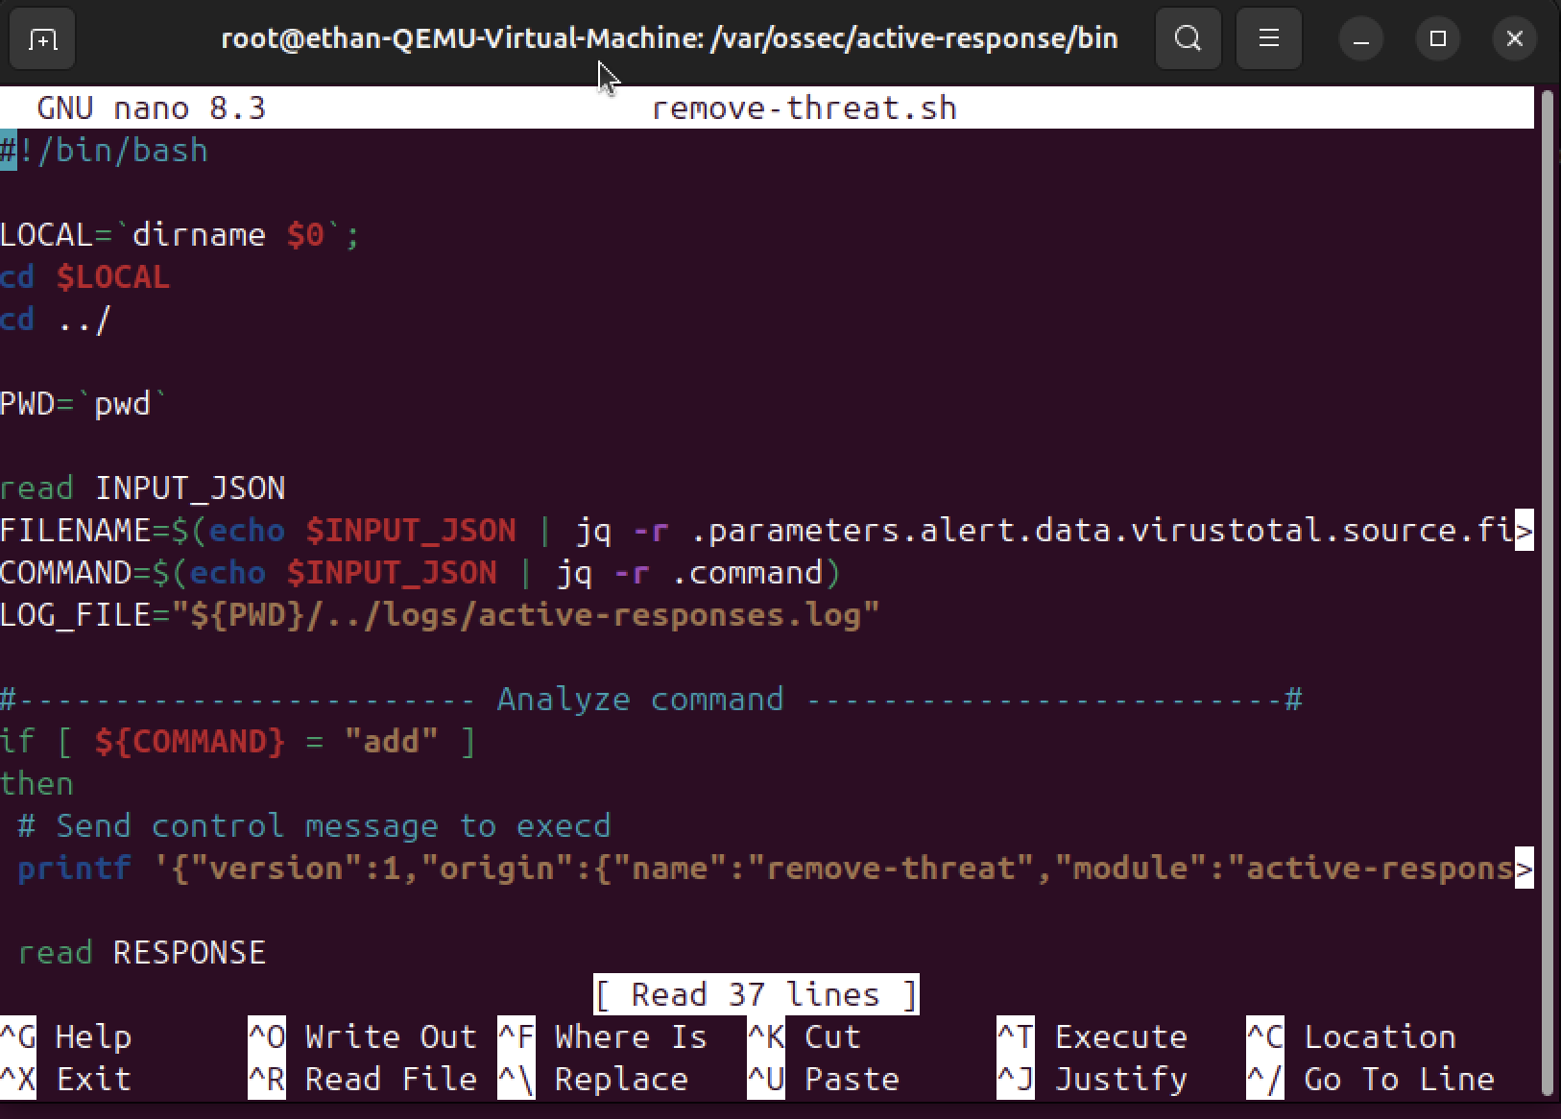Image resolution: width=1561 pixels, height=1119 pixels.
Task: Click the search magnifier icon in title bar
Action: [1188, 39]
